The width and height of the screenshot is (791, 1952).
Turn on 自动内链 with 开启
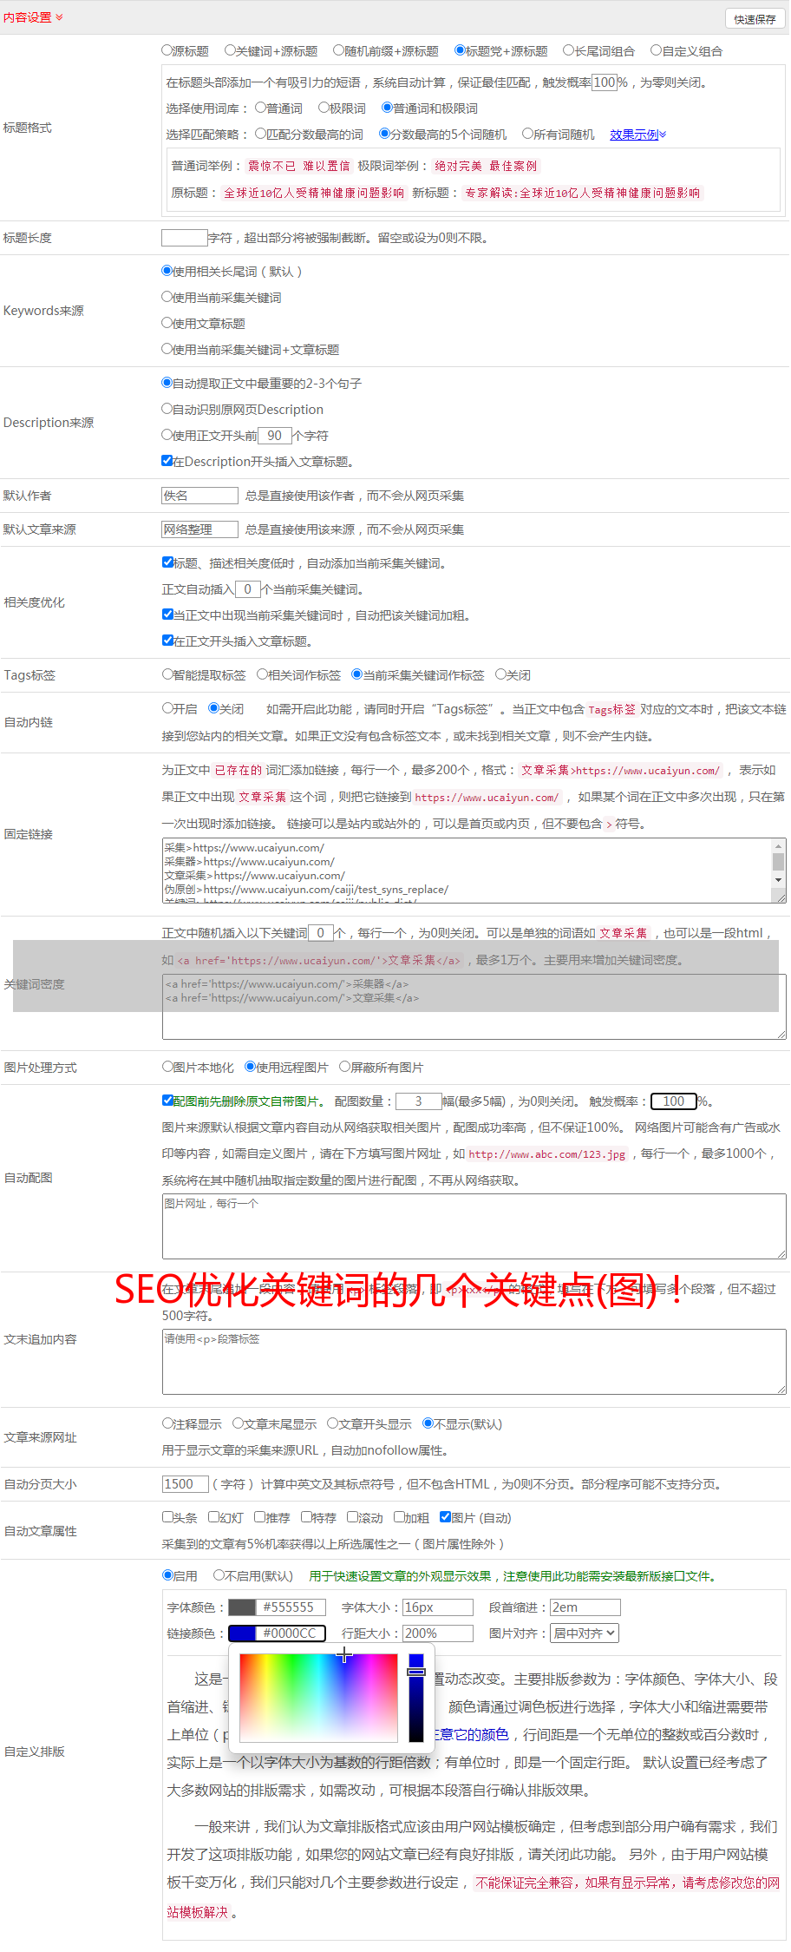[x=168, y=708]
